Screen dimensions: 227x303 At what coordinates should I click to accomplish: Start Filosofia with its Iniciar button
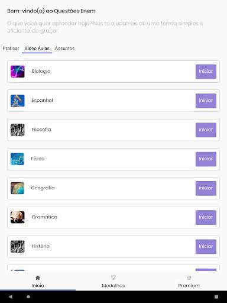pos(206,130)
